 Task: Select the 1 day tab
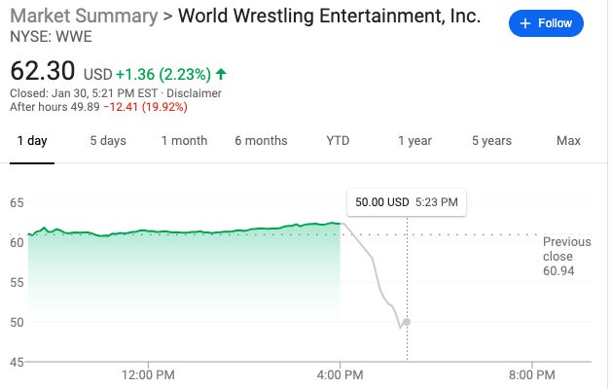click(32, 141)
